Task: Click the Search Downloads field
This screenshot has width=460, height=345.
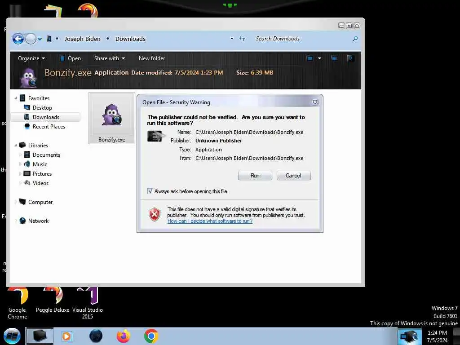Action: coord(302,39)
